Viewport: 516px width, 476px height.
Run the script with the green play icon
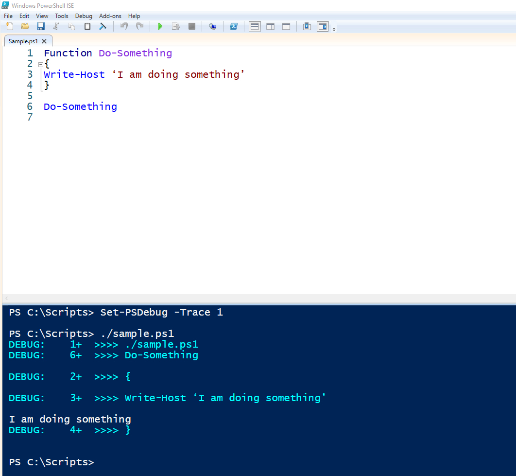click(160, 26)
